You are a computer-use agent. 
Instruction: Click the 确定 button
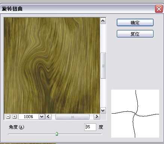coord(135,22)
